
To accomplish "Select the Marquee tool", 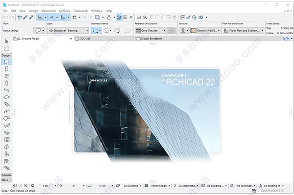I will pyautogui.click(x=7, y=48).
